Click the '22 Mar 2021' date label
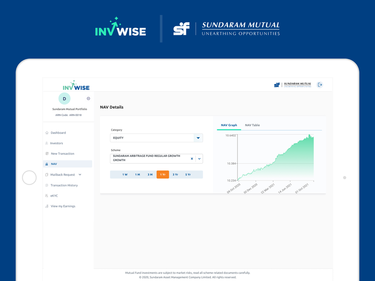Image resolution: width=375 pixels, height=281 pixels. pyautogui.click(x=268, y=188)
